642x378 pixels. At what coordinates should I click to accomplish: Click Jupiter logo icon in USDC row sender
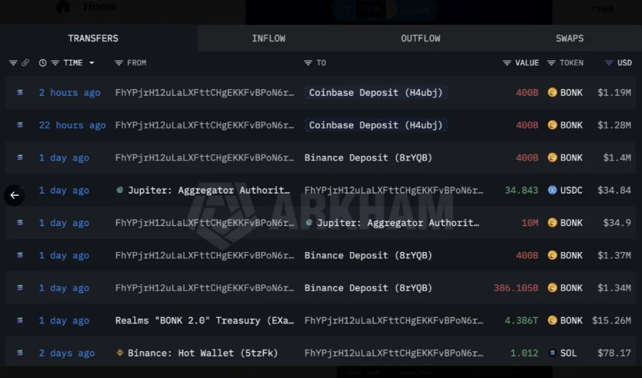(x=120, y=190)
